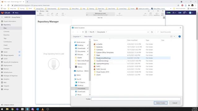198x111 pixels.
Task: Click the Fetch icon in Fork toolbar
Action: point(48,14)
